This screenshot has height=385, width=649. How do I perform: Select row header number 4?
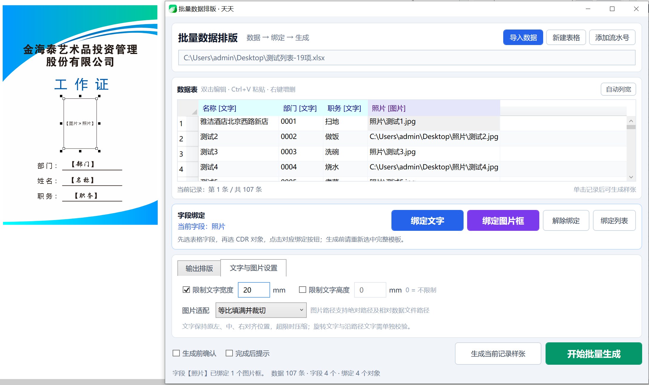pyautogui.click(x=188, y=169)
